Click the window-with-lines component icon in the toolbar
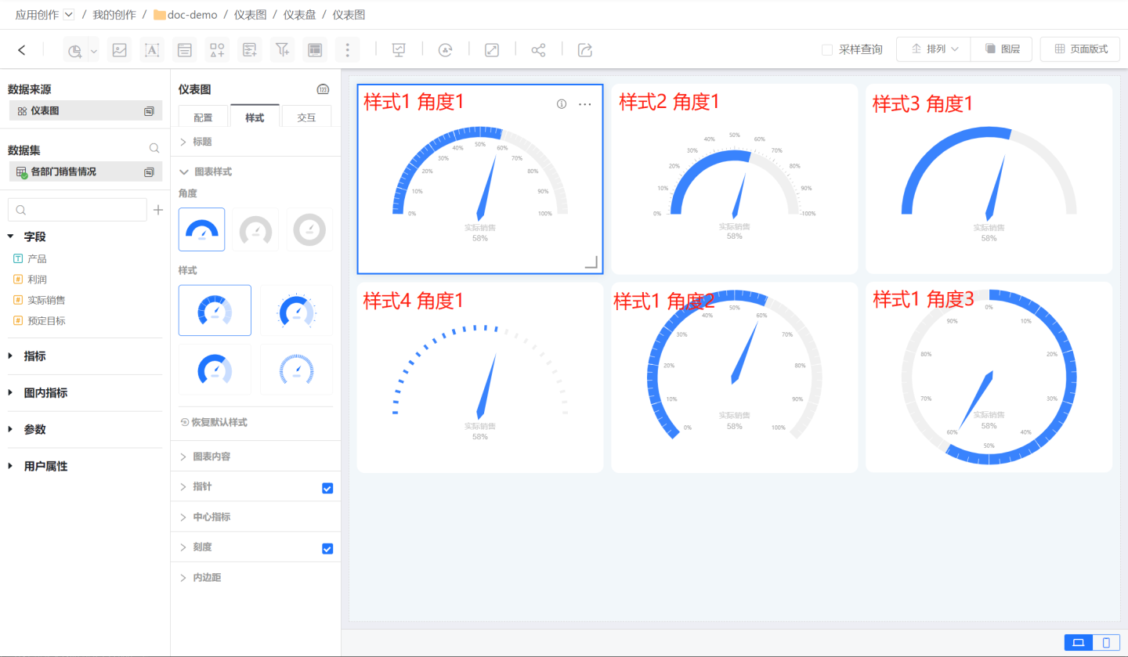 click(185, 50)
